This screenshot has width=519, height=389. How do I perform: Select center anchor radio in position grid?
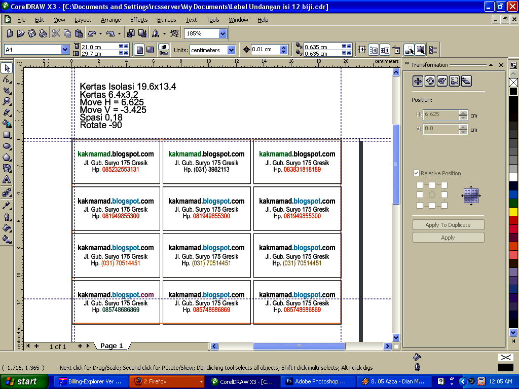pos(432,195)
